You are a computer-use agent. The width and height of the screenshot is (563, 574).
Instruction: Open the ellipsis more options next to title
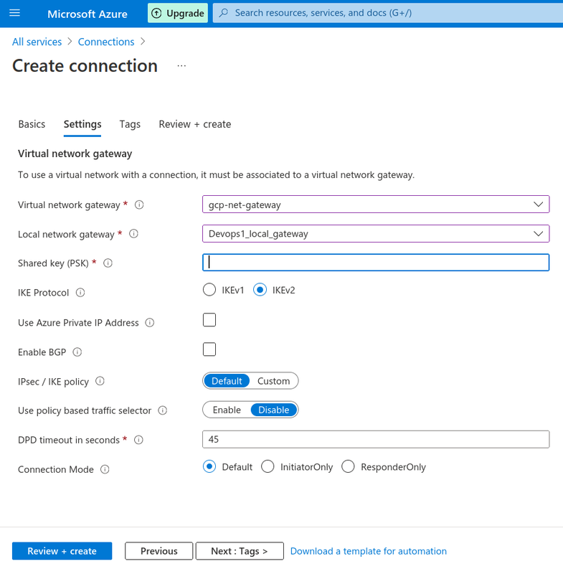[x=181, y=66]
